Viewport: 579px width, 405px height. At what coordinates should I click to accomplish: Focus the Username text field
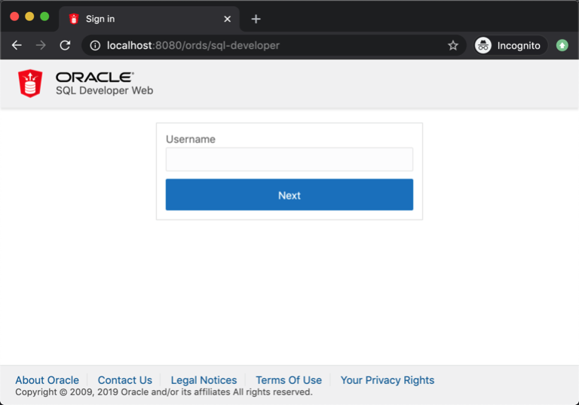click(x=289, y=160)
